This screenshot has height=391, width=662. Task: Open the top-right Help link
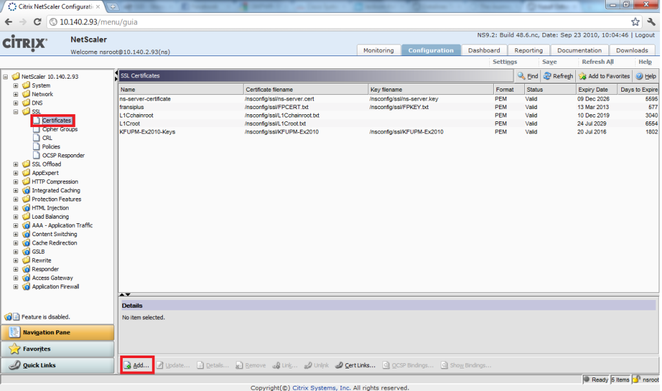tap(645, 61)
